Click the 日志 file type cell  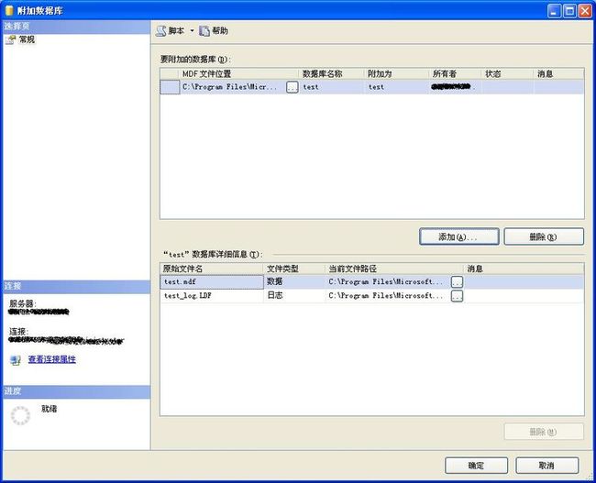tap(294, 296)
